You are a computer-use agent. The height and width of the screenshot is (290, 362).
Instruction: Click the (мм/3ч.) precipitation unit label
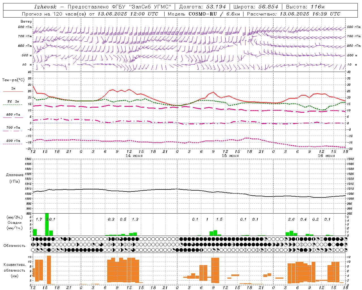pyautogui.click(x=14, y=217)
